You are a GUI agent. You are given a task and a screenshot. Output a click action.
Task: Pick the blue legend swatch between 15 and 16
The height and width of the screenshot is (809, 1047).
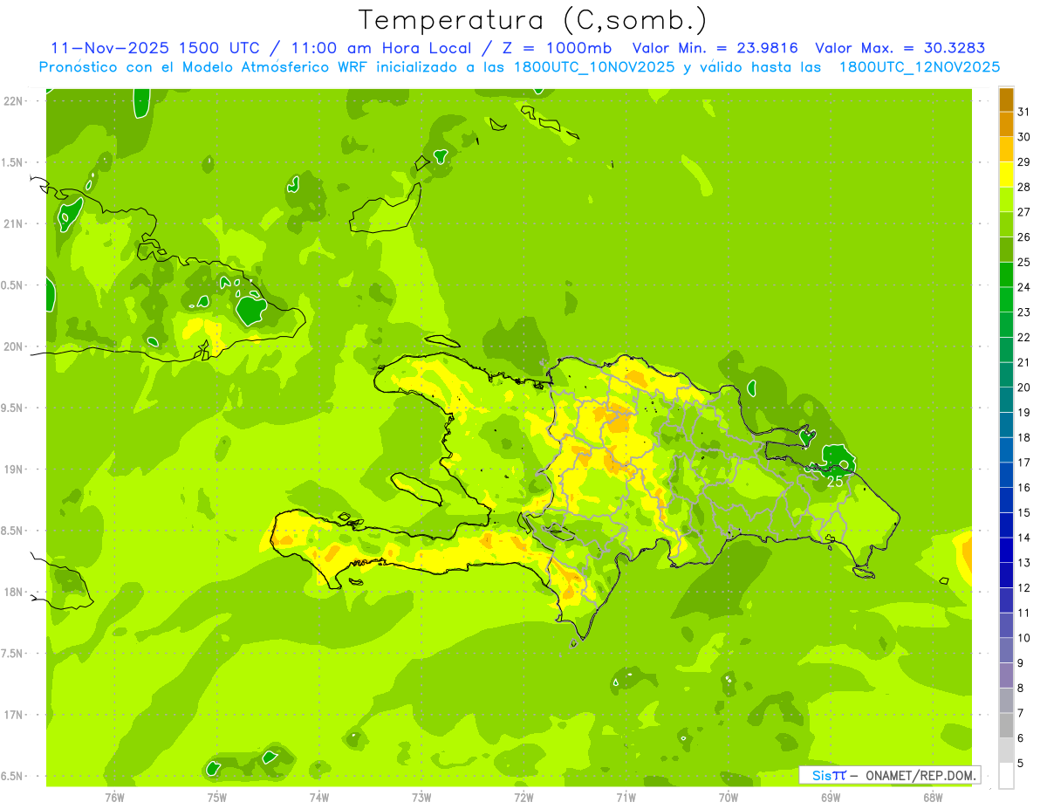[x=1006, y=500]
